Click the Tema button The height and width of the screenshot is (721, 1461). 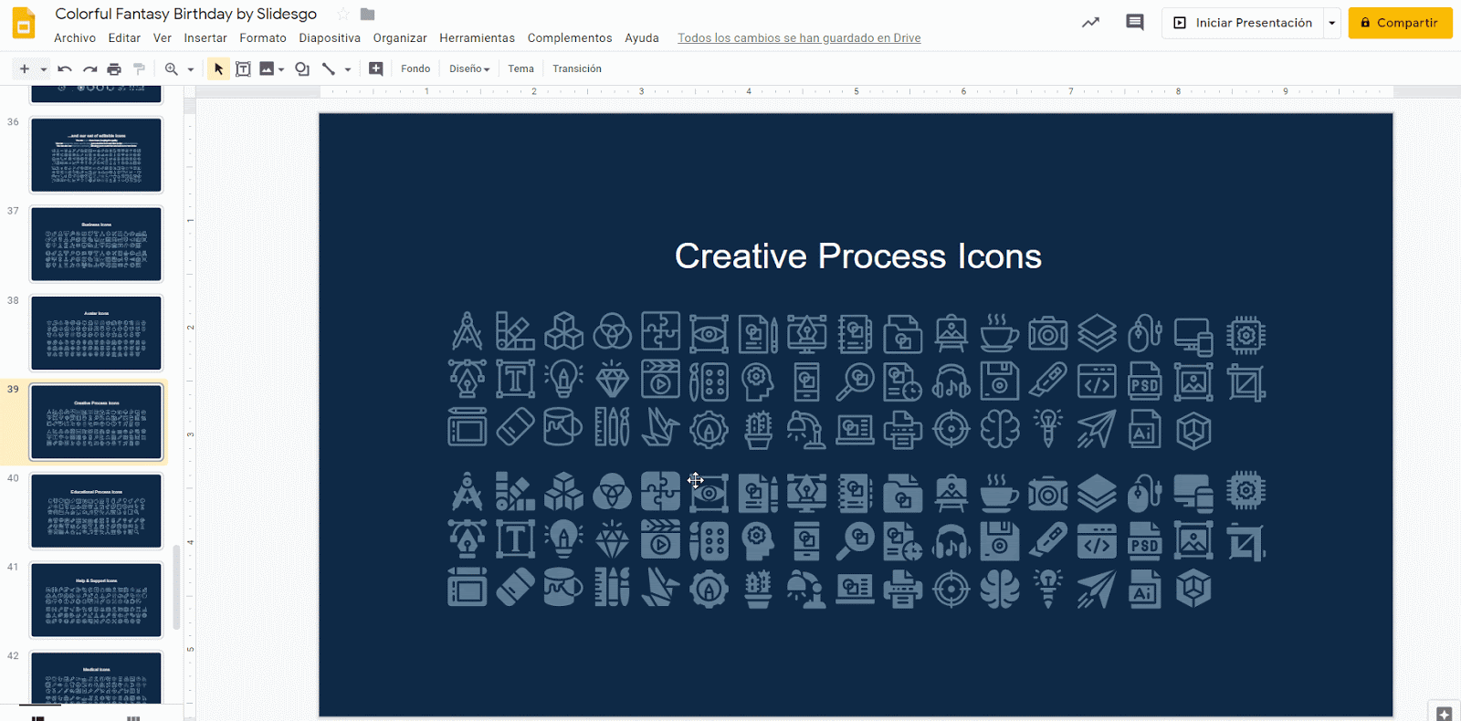coord(521,68)
